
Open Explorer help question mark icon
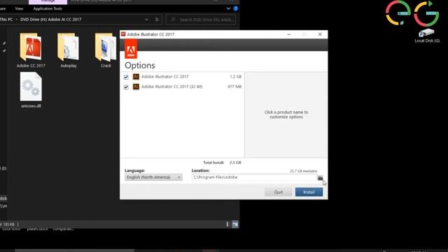[x=236, y=8]
